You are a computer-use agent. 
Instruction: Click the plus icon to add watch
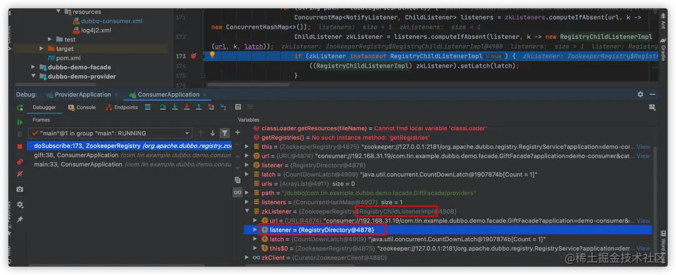click(x=238, y=133)
